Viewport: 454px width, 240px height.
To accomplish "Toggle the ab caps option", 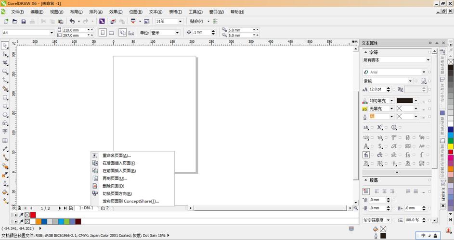I will (366, 127).
